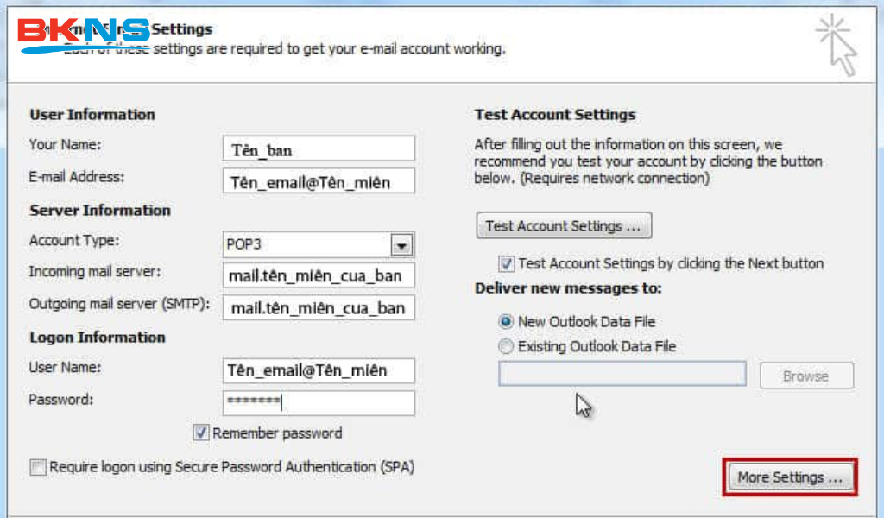Select the Incoming mail server field
This screenshot has width=884, height=518.
click(318, 276)
